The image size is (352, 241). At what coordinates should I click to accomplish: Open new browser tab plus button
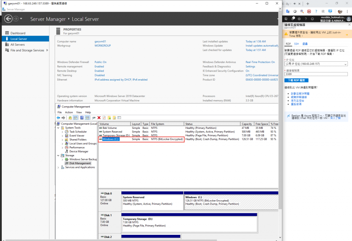(308, 4)
